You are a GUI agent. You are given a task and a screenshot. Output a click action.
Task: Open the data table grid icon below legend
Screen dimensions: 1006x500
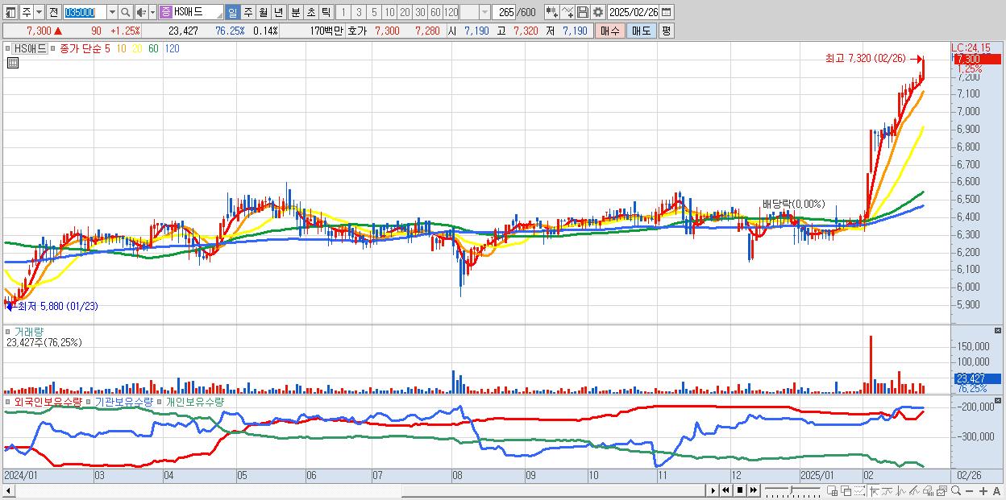[13, 64]
